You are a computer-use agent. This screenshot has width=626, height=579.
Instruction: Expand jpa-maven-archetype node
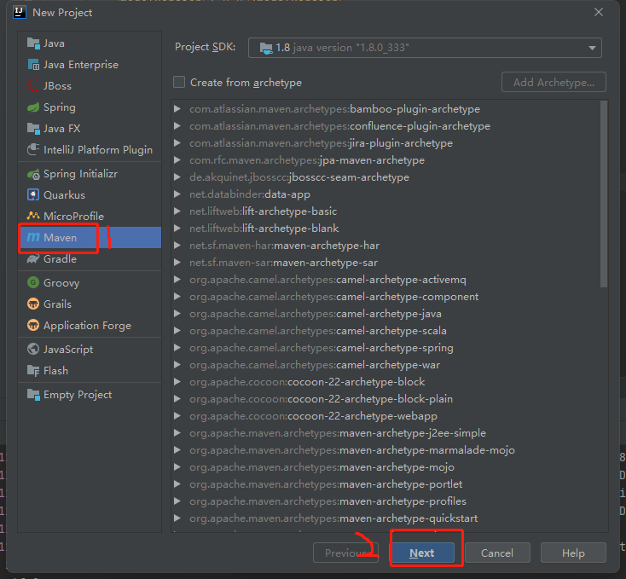point(177,160)
